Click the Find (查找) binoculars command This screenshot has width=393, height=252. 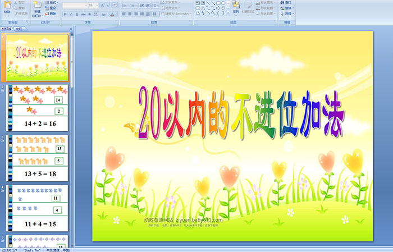pos(286,2)
